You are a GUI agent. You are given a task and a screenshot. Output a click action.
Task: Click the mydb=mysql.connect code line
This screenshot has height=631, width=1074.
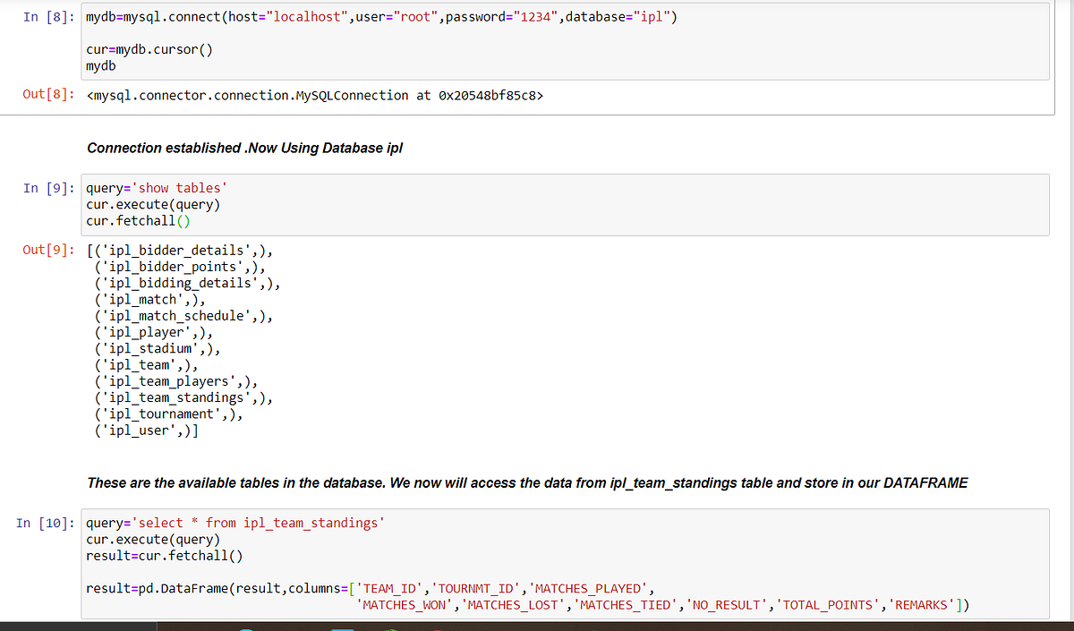click(x=268, y=16)
